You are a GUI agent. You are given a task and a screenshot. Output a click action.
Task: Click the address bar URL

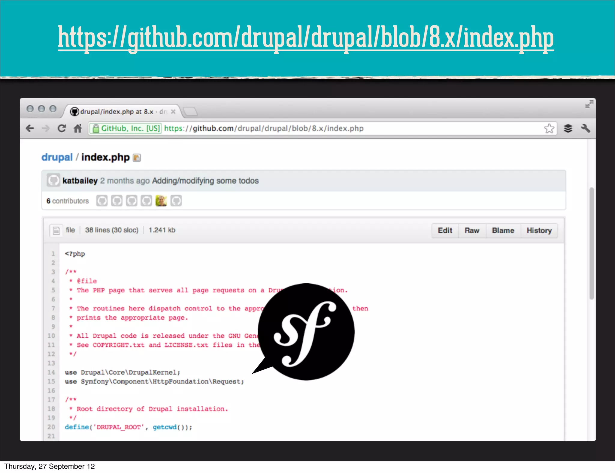(x=264, y=128)
